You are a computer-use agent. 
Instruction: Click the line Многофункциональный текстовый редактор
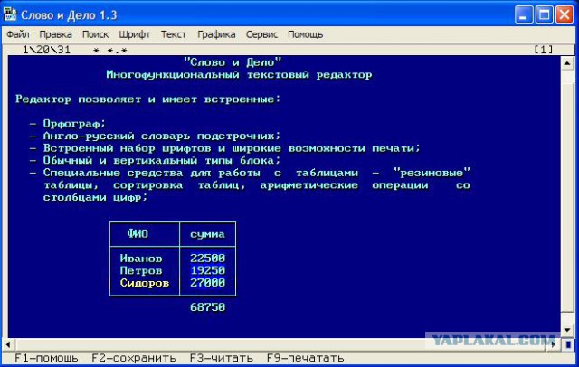[x=239, y=75]
